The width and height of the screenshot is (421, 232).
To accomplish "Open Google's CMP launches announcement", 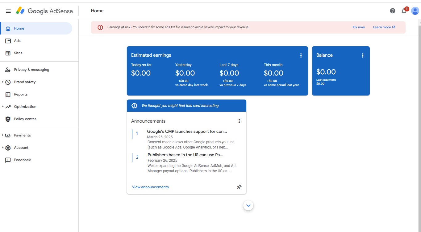I will 187,132.
